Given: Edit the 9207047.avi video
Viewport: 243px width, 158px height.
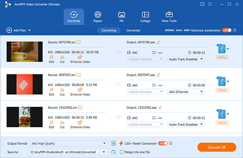Looking at the screenshot, I should coord(51,92).
